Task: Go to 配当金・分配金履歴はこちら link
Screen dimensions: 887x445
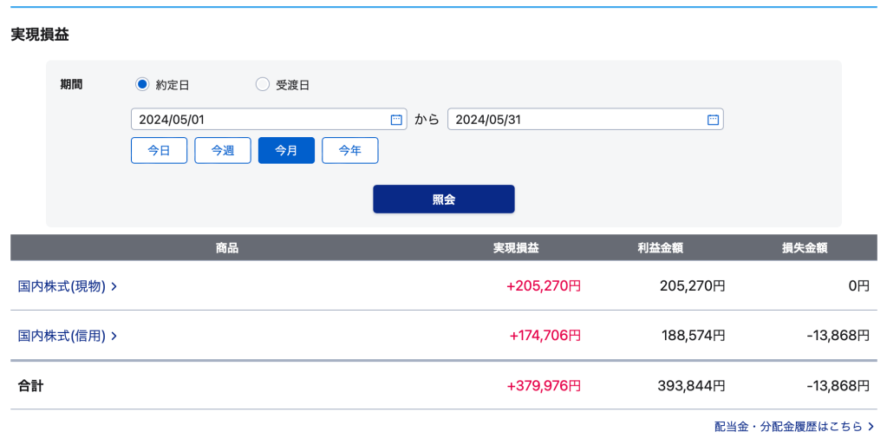Action: [788, 426]
